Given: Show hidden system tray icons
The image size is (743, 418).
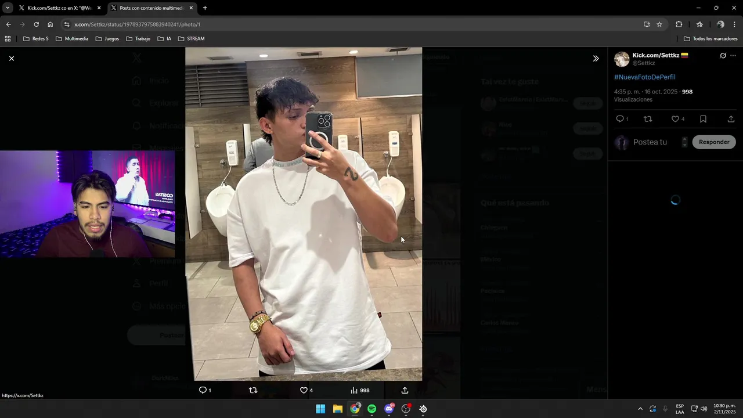Looking at the screenshot, I should (640, 409).
